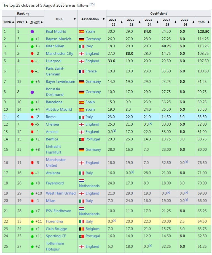Click purple no-change dot in Real Madrid row
This screenshot has width=212, height=255.
tap(32, 32)
